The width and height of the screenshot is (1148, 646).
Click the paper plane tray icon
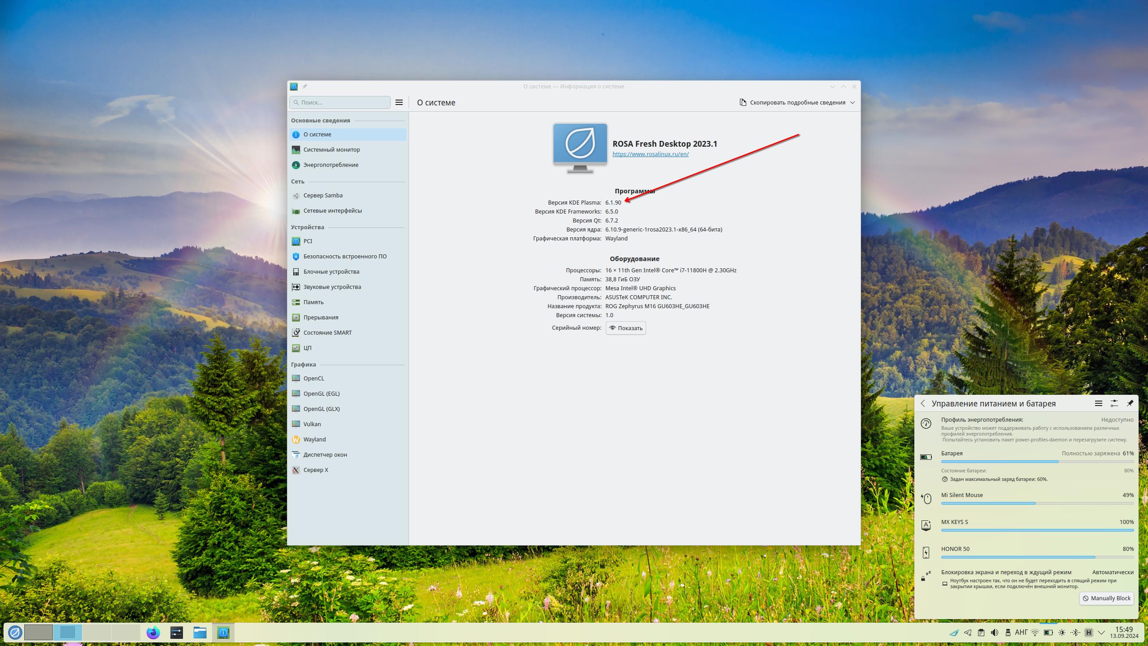968,633
